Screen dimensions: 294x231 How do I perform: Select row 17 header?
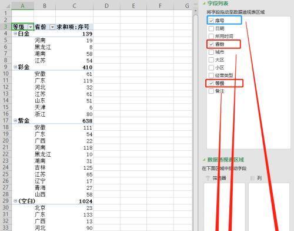coord(6,120)
